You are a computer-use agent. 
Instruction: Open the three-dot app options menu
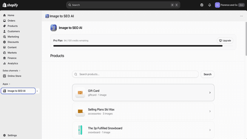tap(242, 16)
